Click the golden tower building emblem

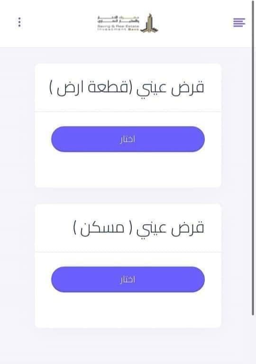[x=149, y=23]
